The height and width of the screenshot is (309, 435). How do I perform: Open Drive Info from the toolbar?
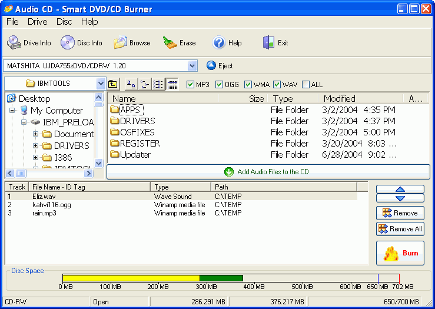29,43
